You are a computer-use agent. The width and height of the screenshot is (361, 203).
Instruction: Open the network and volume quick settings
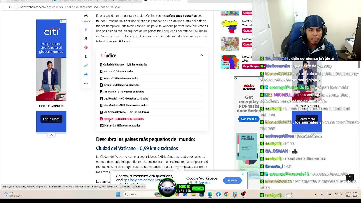(338, 194)
